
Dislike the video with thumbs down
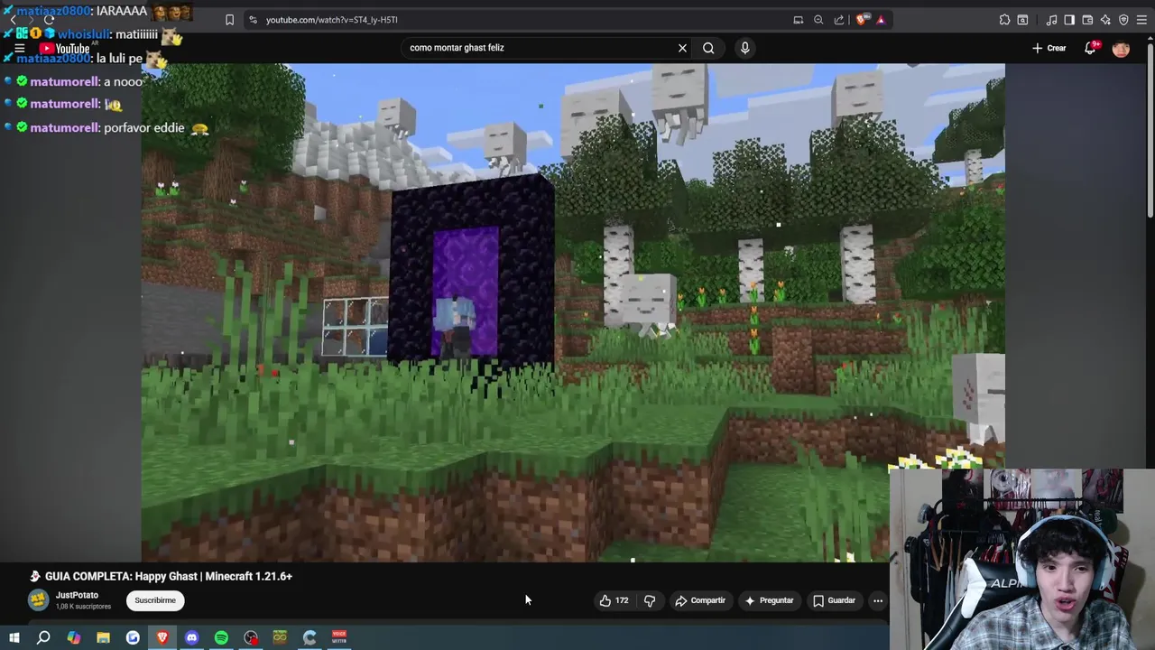650,600
